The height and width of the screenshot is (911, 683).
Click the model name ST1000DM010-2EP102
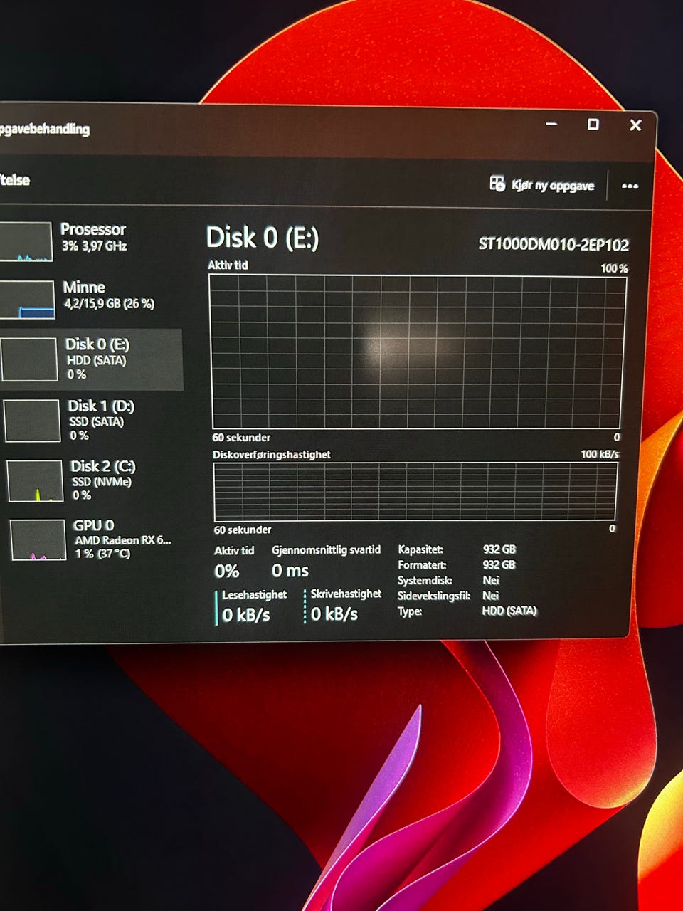(554, 245)
